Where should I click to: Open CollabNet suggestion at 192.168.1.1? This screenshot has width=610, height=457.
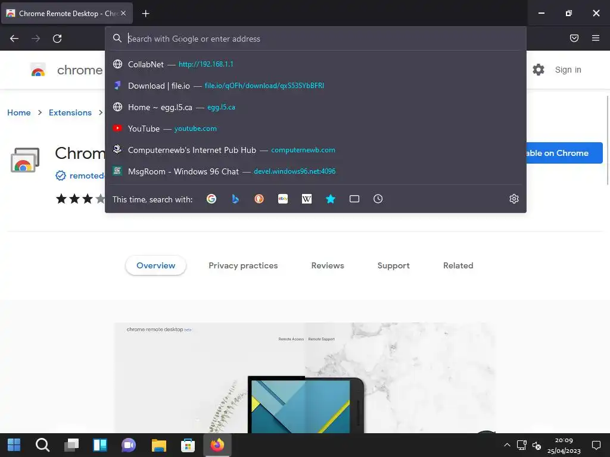(x=316, y=64)
